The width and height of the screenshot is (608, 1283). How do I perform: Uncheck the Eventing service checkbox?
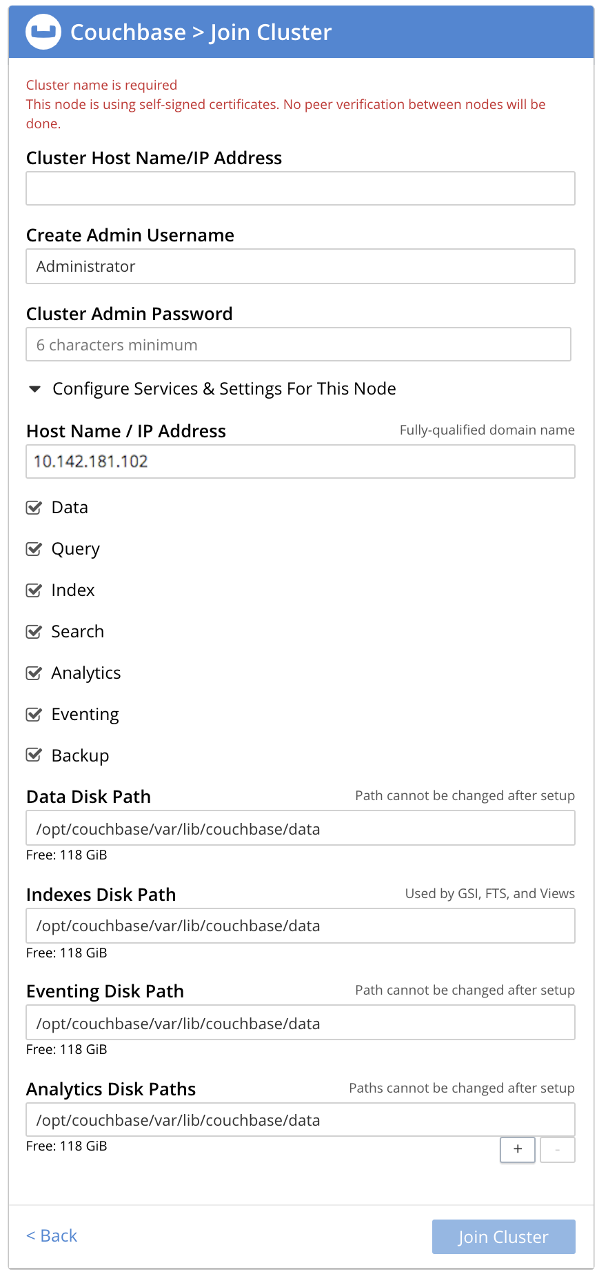pyautogui.click(x=34, y=715)
